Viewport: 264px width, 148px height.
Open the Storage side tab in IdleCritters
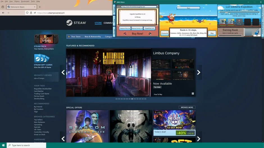click(x=114, y=32)
